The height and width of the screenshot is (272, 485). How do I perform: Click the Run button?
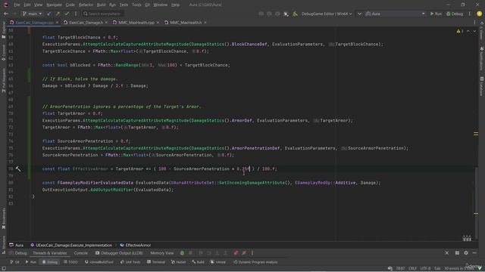coord(436,14)
